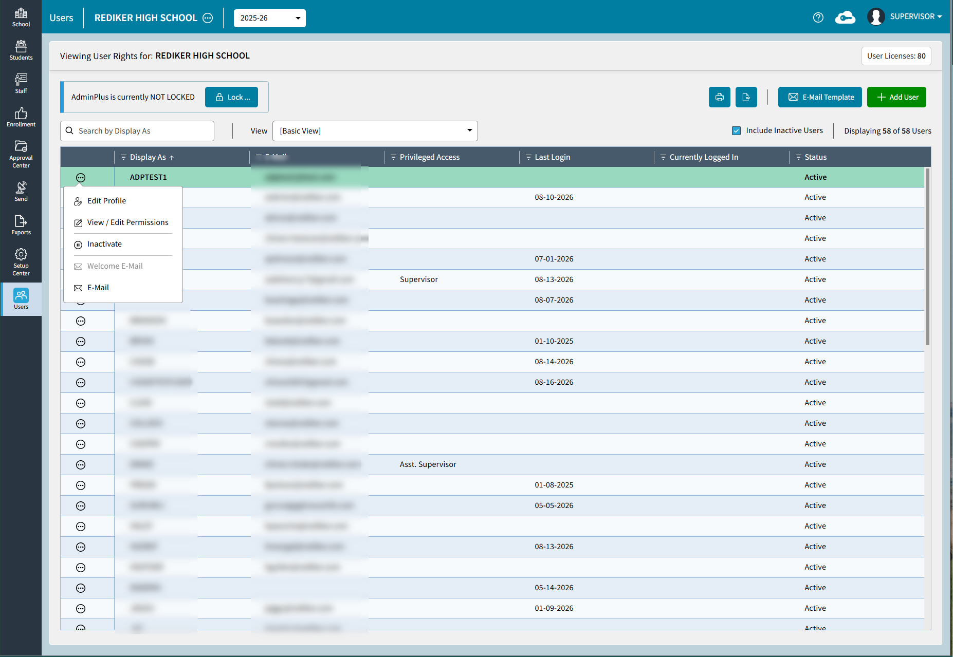Print the user list
Image resolution: width=953 pixels, height=657 pixels.
[720, 97]
